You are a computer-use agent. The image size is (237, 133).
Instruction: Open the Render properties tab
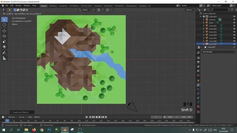pyautogui.click(x=198, y=58)
